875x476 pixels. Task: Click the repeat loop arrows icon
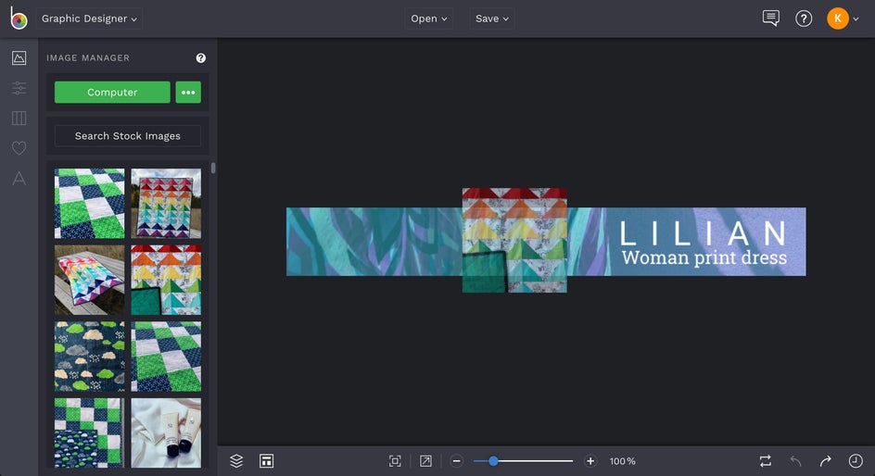click(x=766, y=461)
